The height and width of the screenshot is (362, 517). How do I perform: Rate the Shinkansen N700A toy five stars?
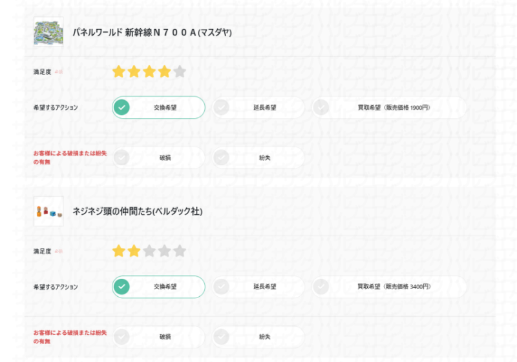(180, 72)
